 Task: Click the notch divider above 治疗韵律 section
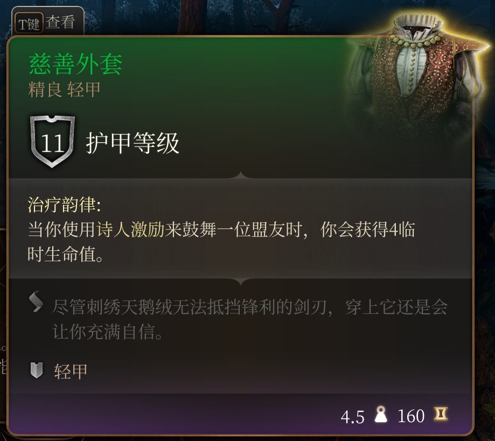[x=241, y=175]
